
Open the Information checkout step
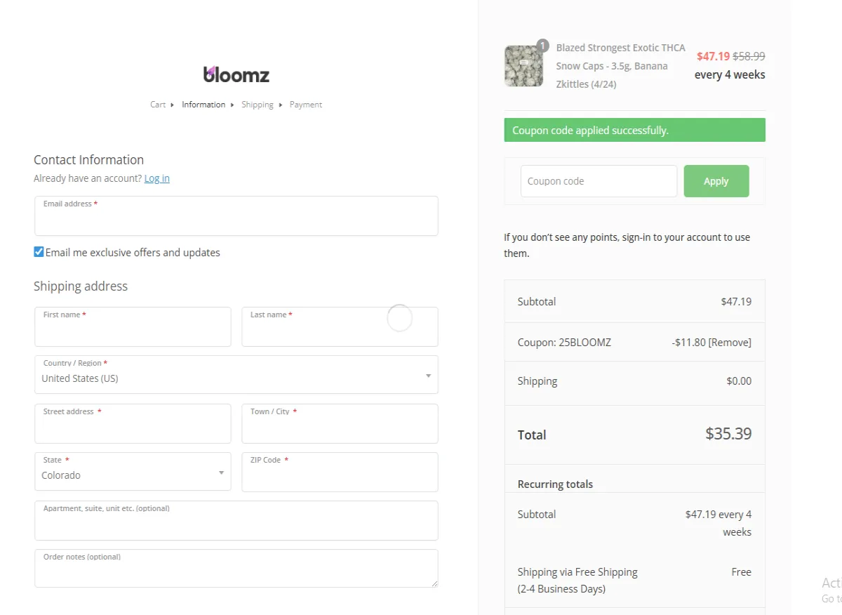point(203,104)
